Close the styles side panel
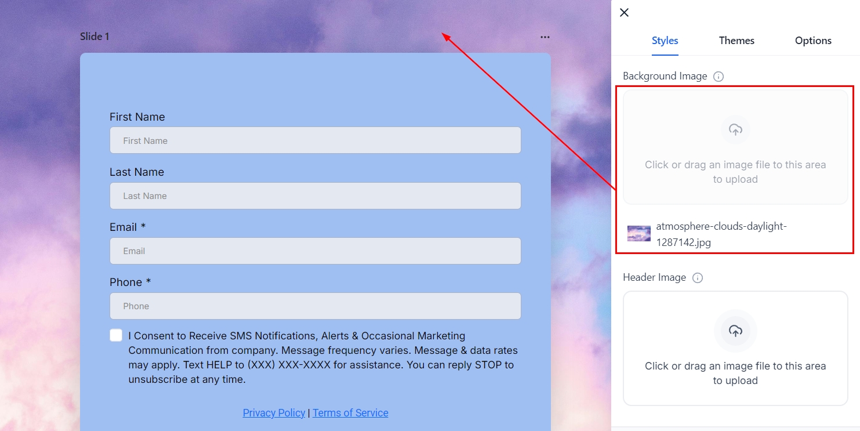 [624, 13]
